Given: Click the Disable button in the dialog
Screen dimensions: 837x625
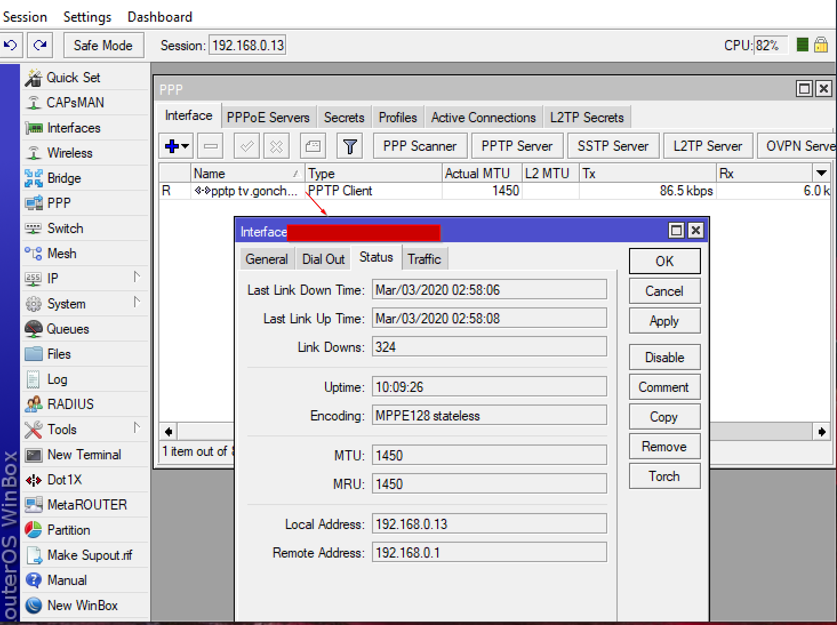Looking at the screenshot, I should pos(664,358).
